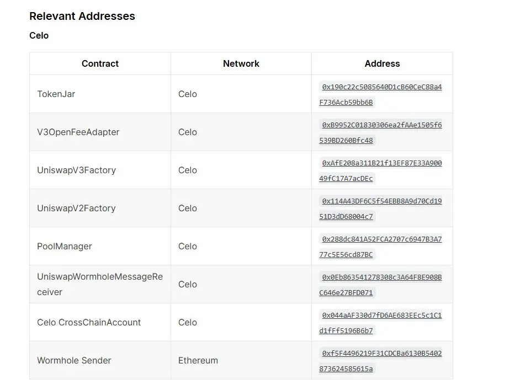Image resolution: width=515 pixels, height=385 pixels.
Task: Click the Network column header
Action: 241,63
